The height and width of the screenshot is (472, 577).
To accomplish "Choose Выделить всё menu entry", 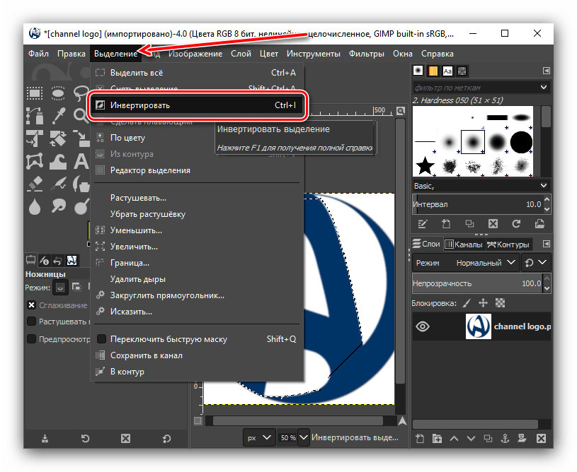I will 197,73.
